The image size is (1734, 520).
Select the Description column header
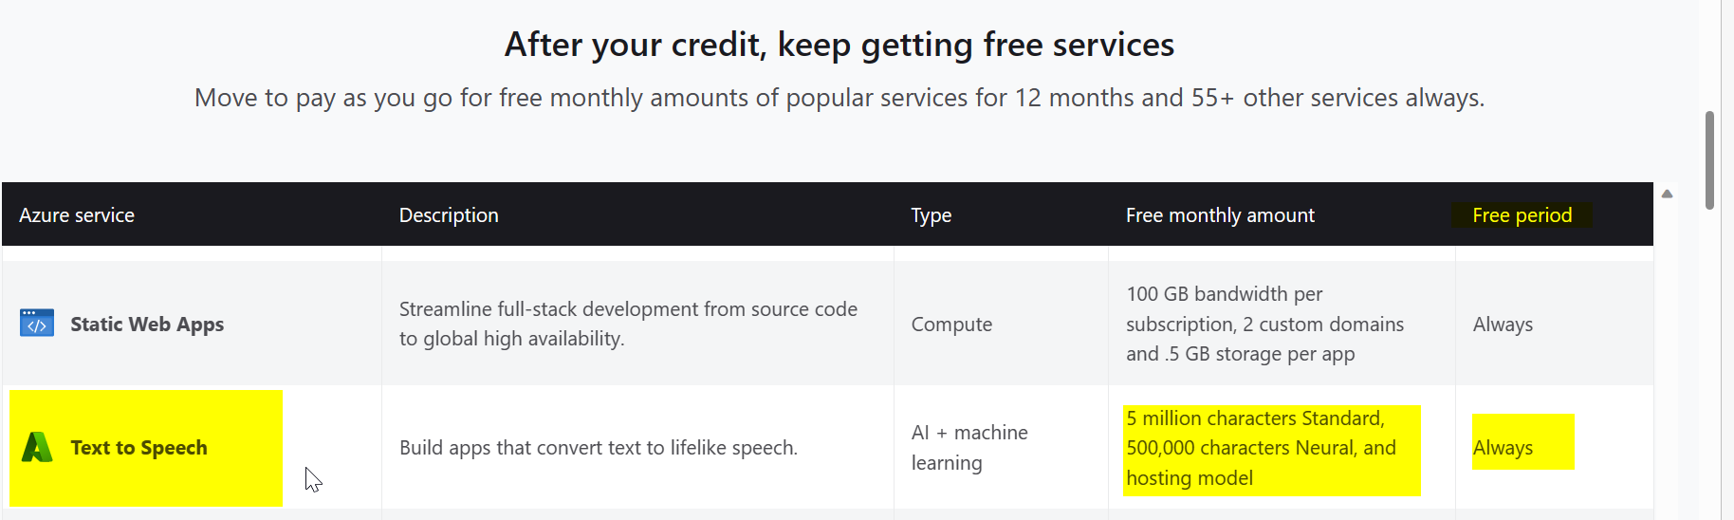click(449, 215)
